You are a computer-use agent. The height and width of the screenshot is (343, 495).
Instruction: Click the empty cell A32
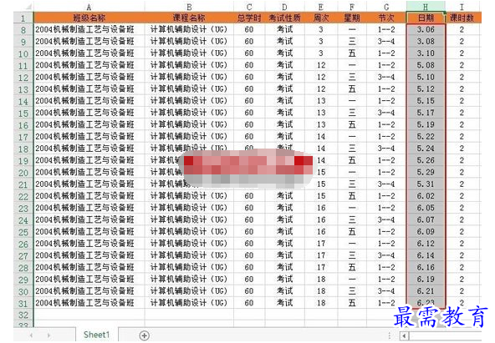(x=89, y=315)
